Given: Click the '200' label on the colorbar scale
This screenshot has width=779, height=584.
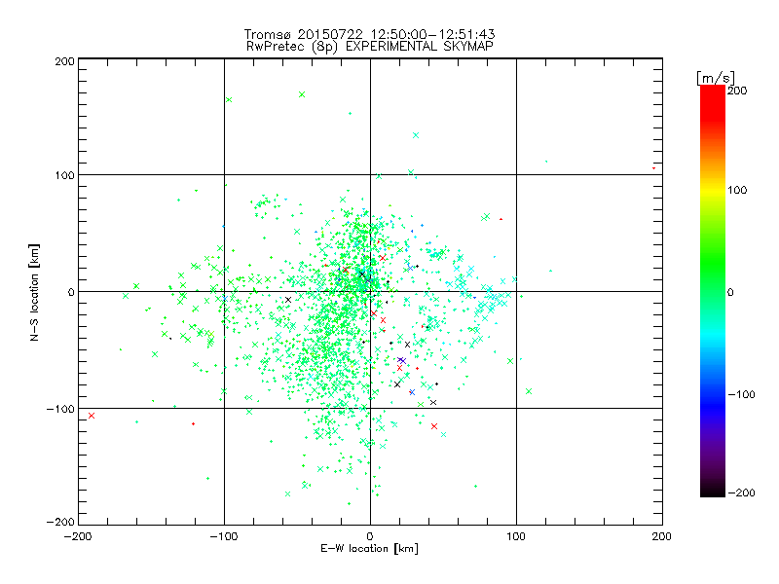Looking at the screenshot, I should [737, 91].
